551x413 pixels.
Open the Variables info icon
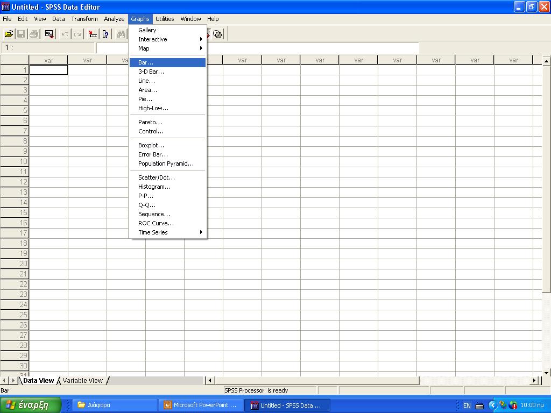tap(106, 34)
